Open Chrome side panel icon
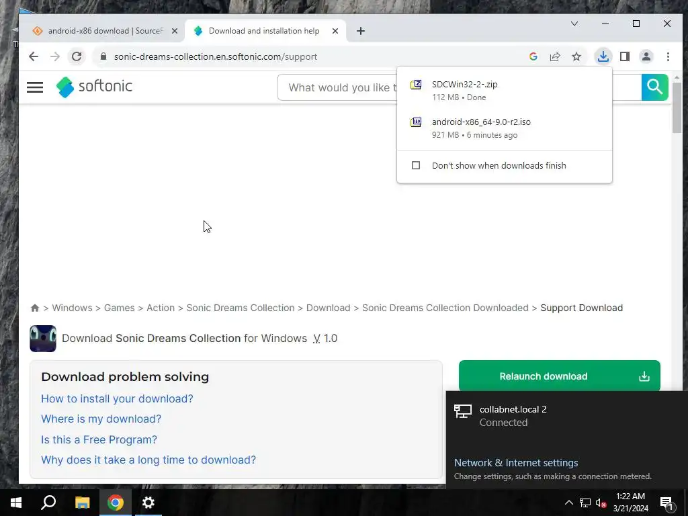688x516 pixels. 625,56
